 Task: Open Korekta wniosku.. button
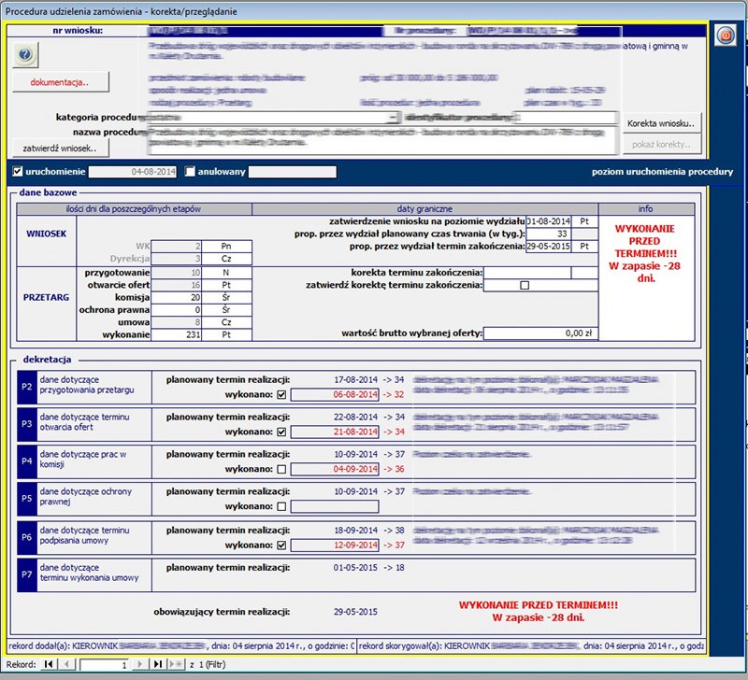661,123
